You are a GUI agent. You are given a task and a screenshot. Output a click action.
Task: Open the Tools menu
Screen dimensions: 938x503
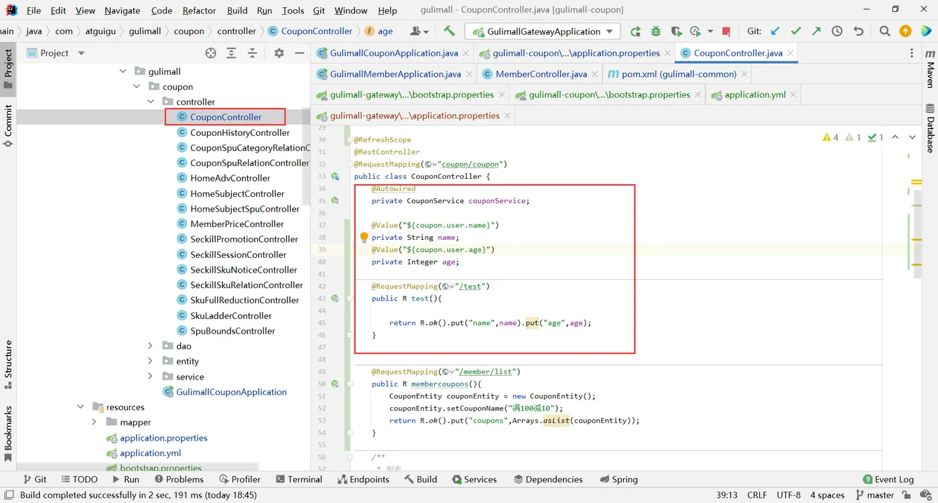click(x=293, y=10)
